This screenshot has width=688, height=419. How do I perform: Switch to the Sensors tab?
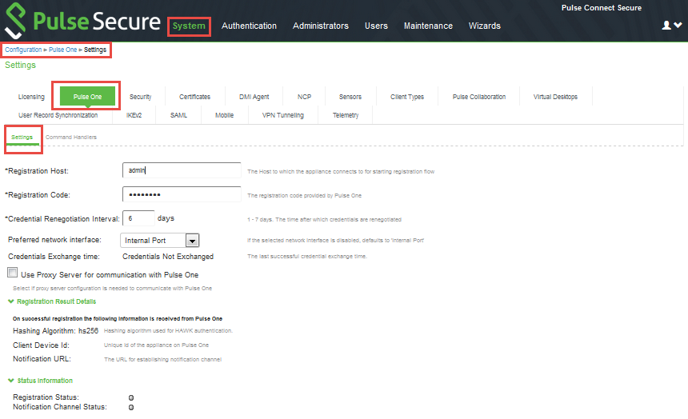350,97
